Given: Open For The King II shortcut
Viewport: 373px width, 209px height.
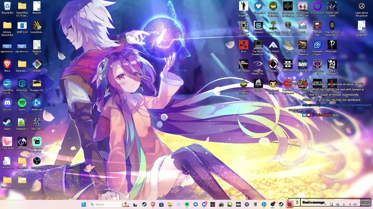Looking at the screenshot, I should click(x=317, y=67).
